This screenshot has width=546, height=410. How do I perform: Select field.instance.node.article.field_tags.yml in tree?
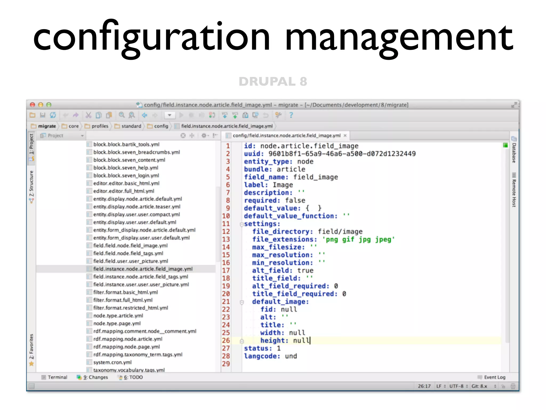140,277
